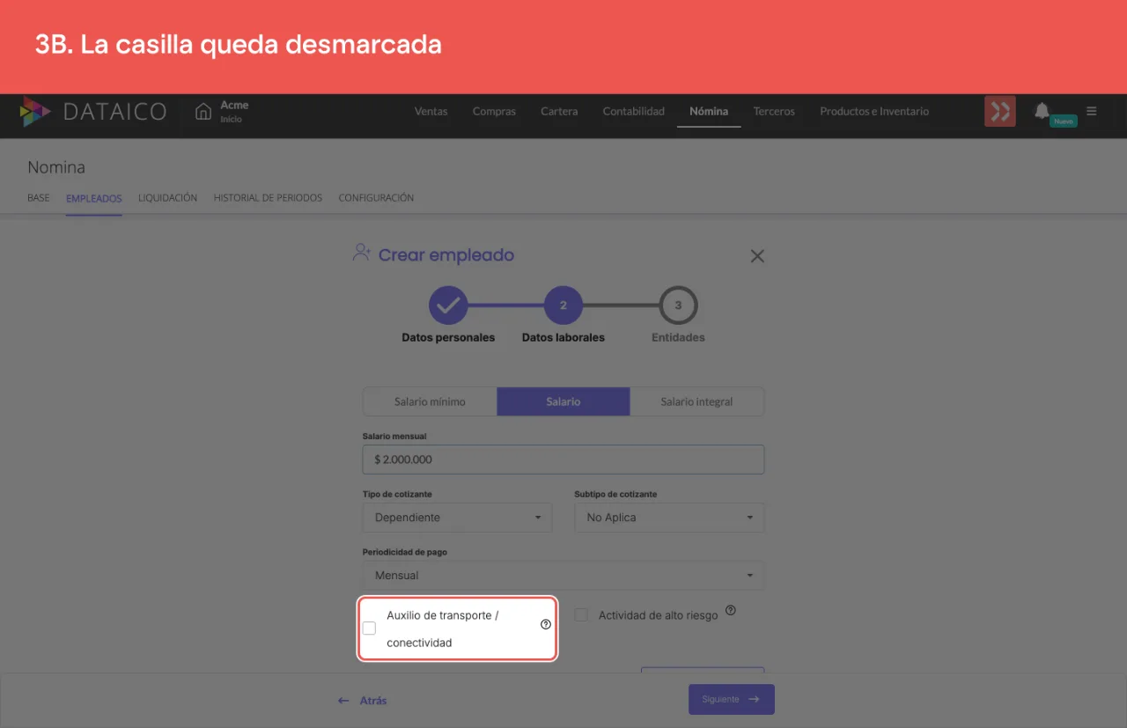Switch to the CONFIGURACIÓN tab
1127x728 pixels.
(x=376, y=198)
